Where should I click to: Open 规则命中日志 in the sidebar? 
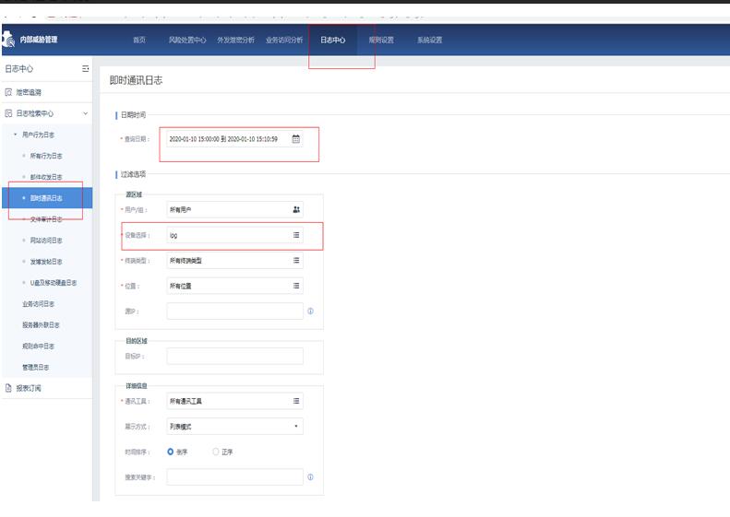tap(38, 346)
